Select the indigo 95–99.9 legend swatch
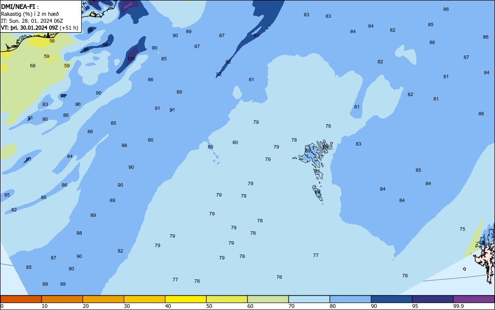The width and height of the screenshot is (495, 310). click(433, 299)
